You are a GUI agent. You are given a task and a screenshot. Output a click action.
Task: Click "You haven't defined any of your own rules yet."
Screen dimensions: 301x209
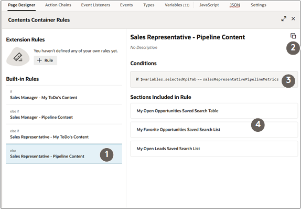click(x=76, y=51)
